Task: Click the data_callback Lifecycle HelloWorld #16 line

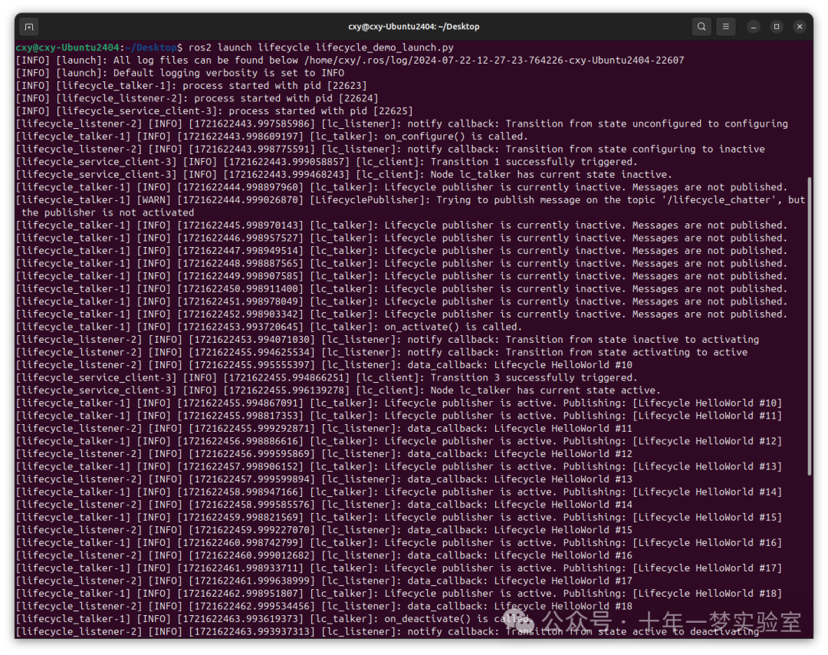Action: pyautogui.click(x=324, y=555)
